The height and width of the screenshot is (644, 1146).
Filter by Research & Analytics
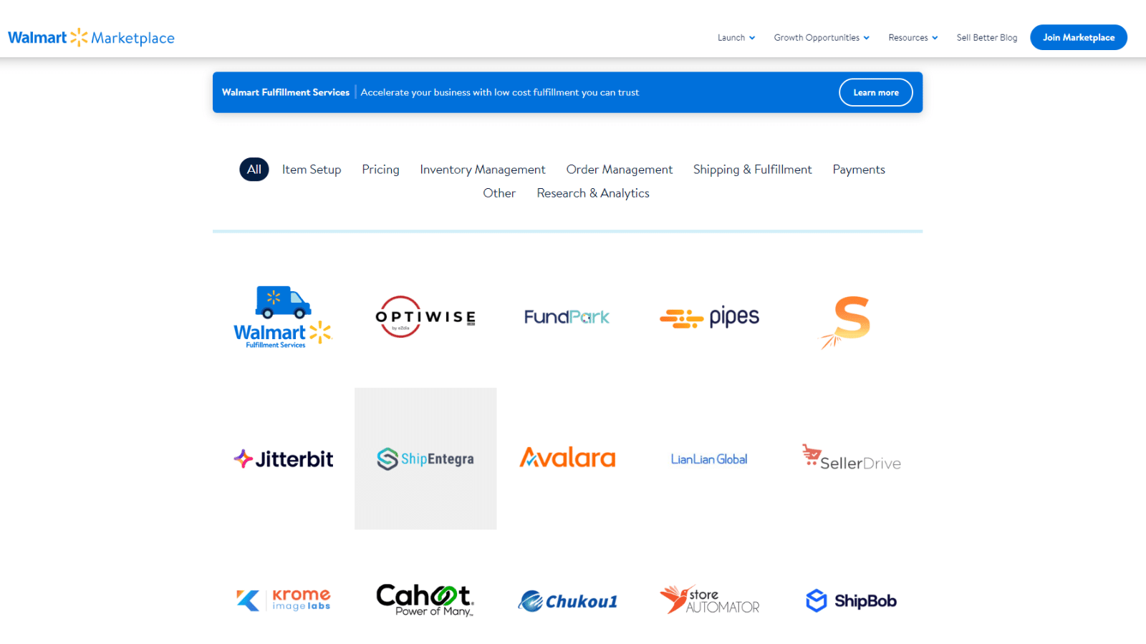[x=593, y=193]
